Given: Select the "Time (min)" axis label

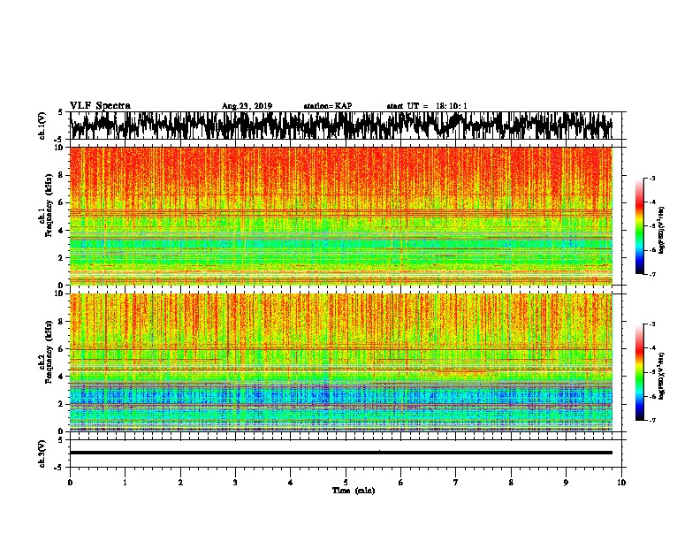Looking at the screenshot, I should 354,491.
